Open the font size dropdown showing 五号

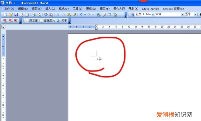[x=195, y=14]
